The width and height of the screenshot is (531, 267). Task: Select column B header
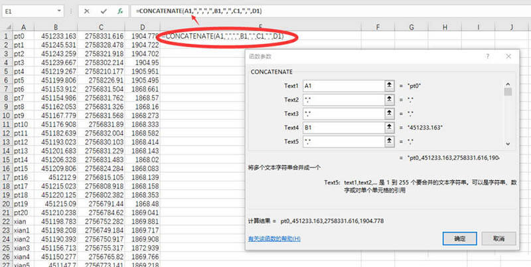click(x=56, y=27)
